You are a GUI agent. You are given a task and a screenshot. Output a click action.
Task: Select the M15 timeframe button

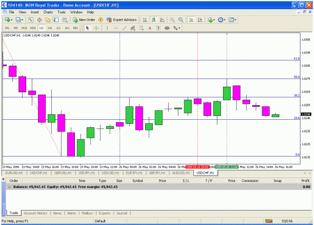(x=25, y=28)
